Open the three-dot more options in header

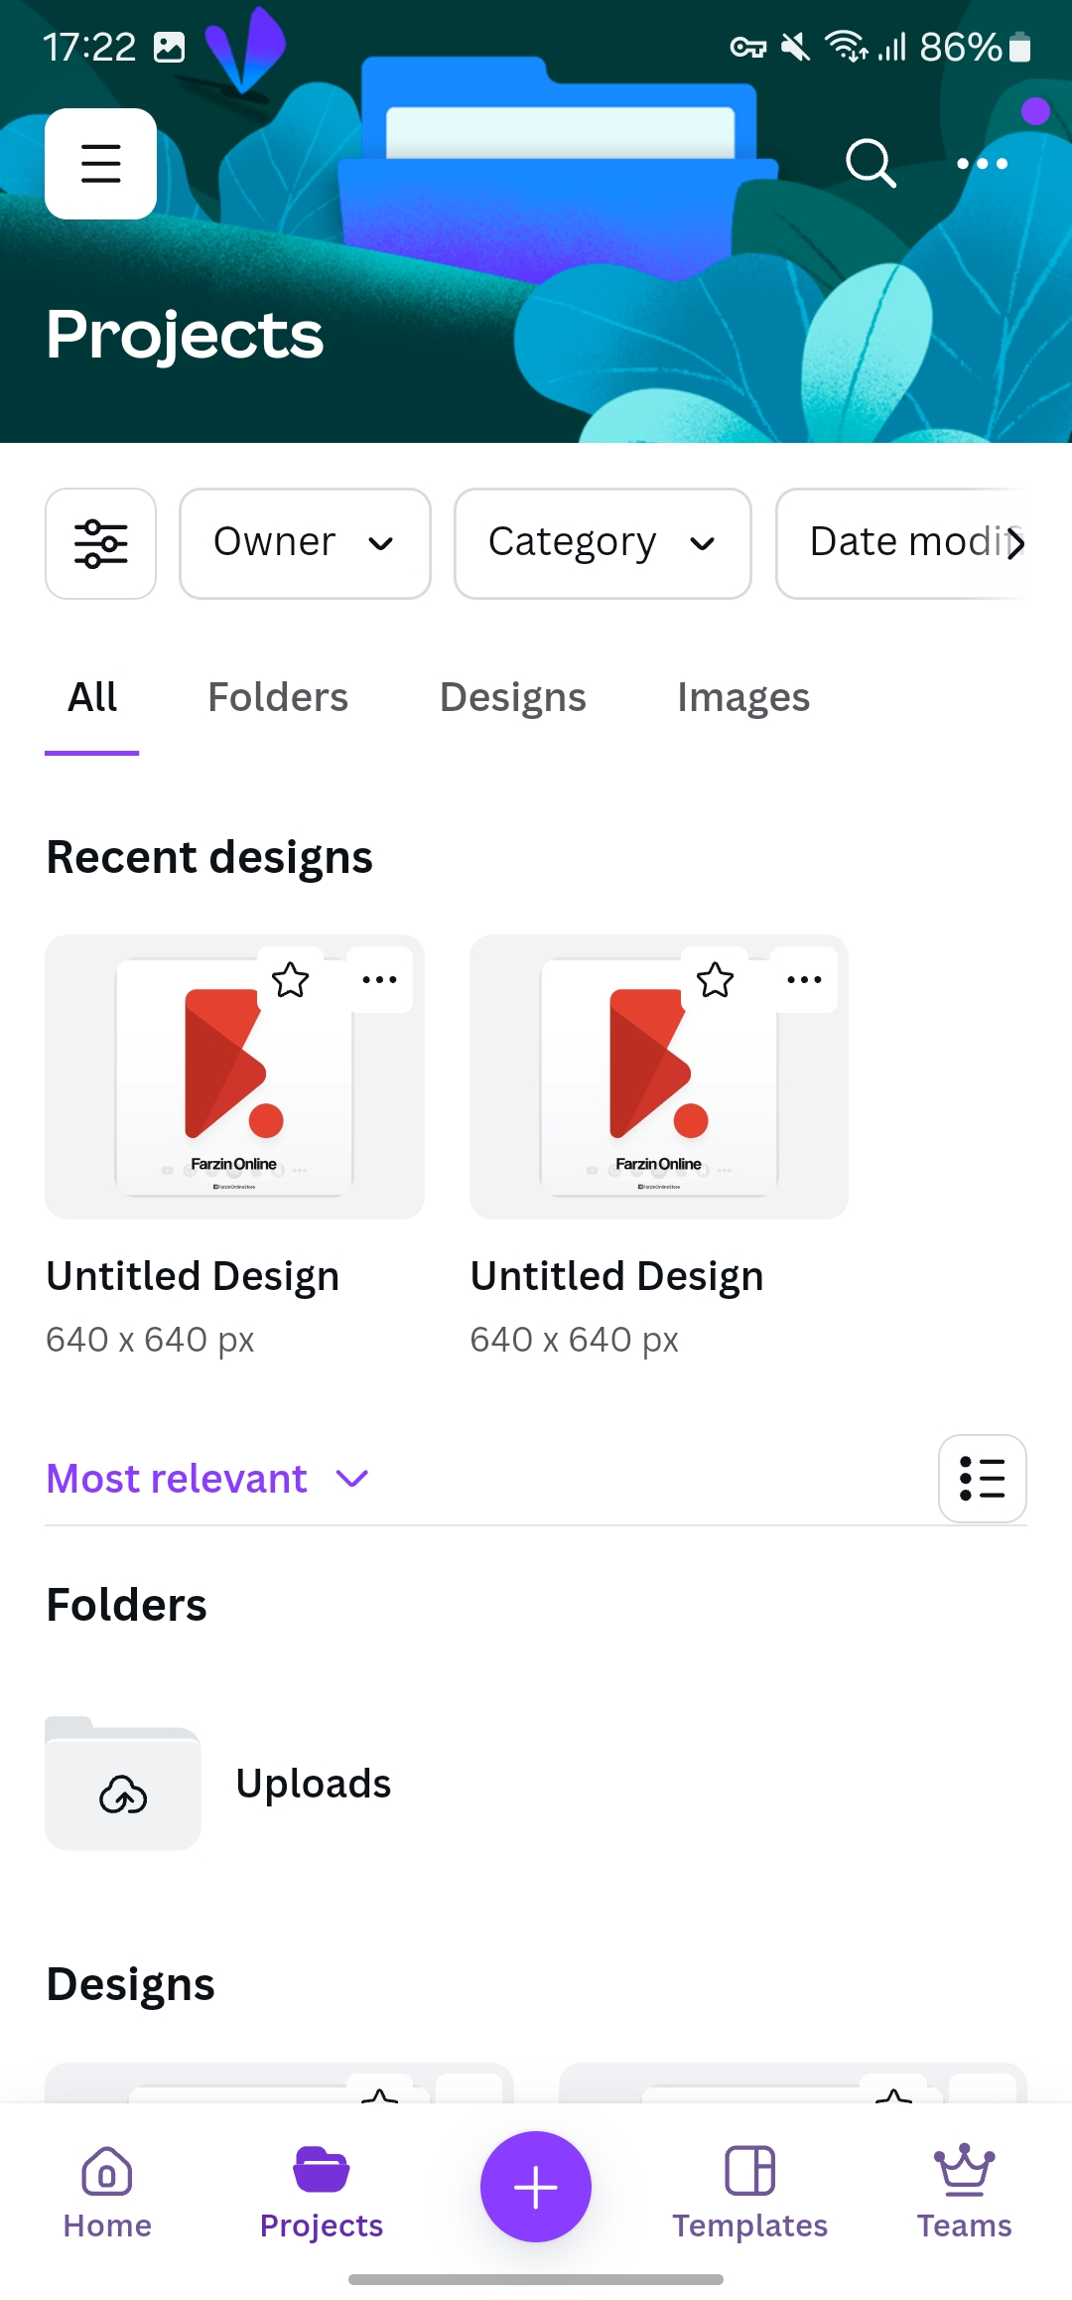point(982,164)
